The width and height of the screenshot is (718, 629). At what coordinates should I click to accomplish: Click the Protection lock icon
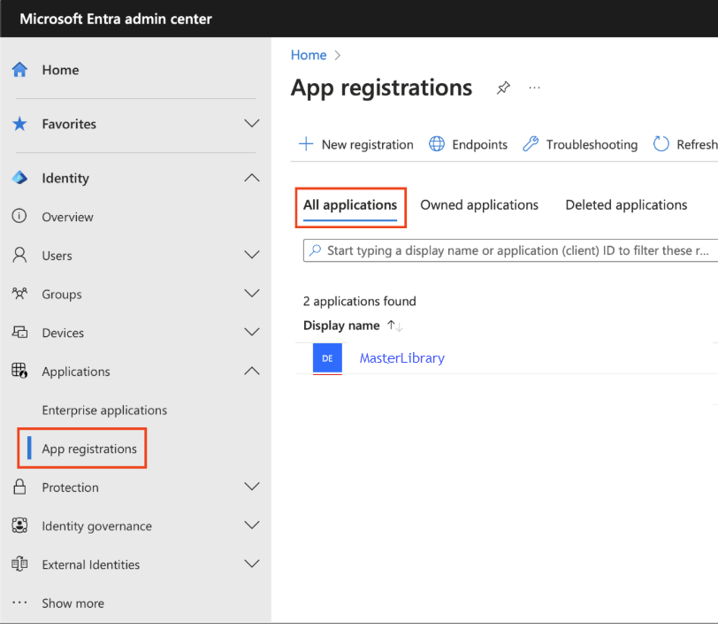pos(19,487)
